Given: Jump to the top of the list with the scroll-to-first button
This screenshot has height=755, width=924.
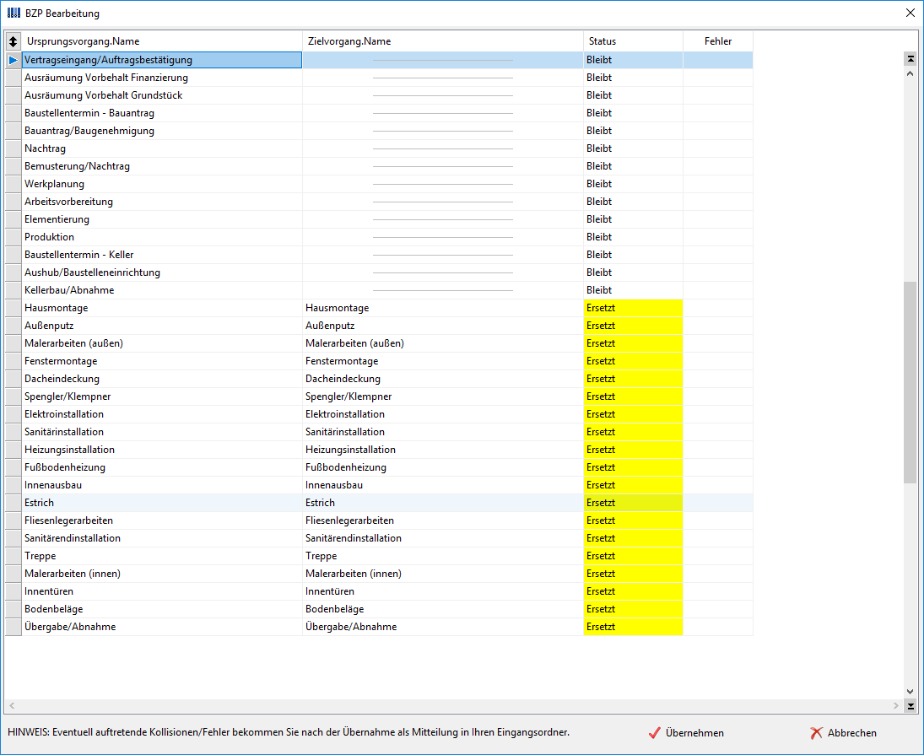Looking at the screenshot, I should [x=910, y=59].
